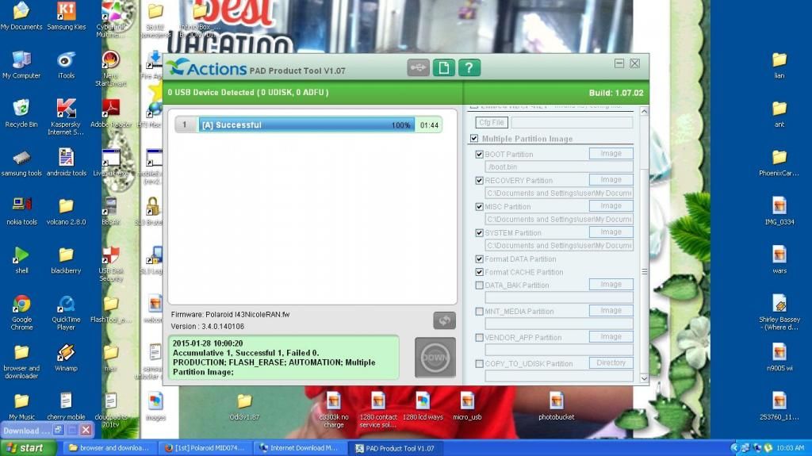Open My Music desktop folder
The image size is (812, 456).
pyautogui.click(x=21, y=407)
